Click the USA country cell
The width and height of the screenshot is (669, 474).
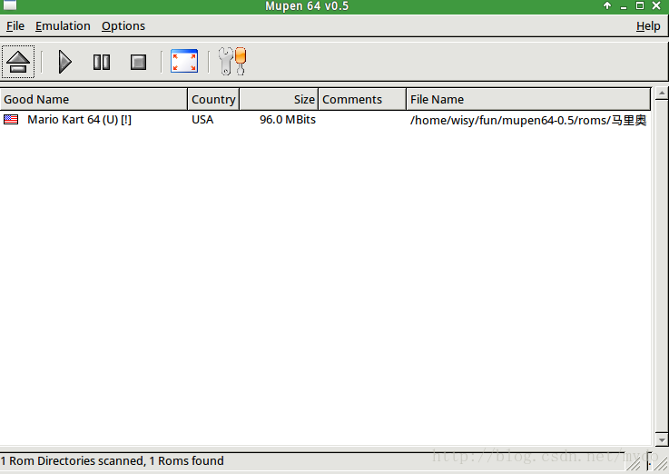202,120
